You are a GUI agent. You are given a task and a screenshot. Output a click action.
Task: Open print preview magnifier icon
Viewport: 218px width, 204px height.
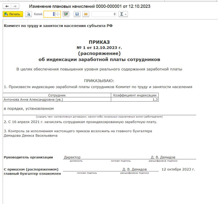pos(29,14)
